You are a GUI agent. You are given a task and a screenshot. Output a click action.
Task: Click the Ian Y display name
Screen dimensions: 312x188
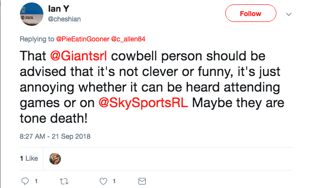click(58, 9)
